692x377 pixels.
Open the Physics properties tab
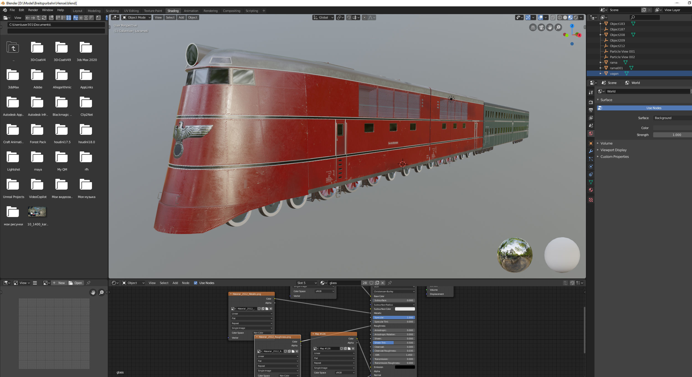tap(591, 167)
